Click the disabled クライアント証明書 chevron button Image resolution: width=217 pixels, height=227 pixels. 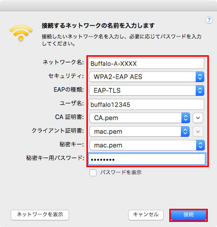(x=198, y=131)
